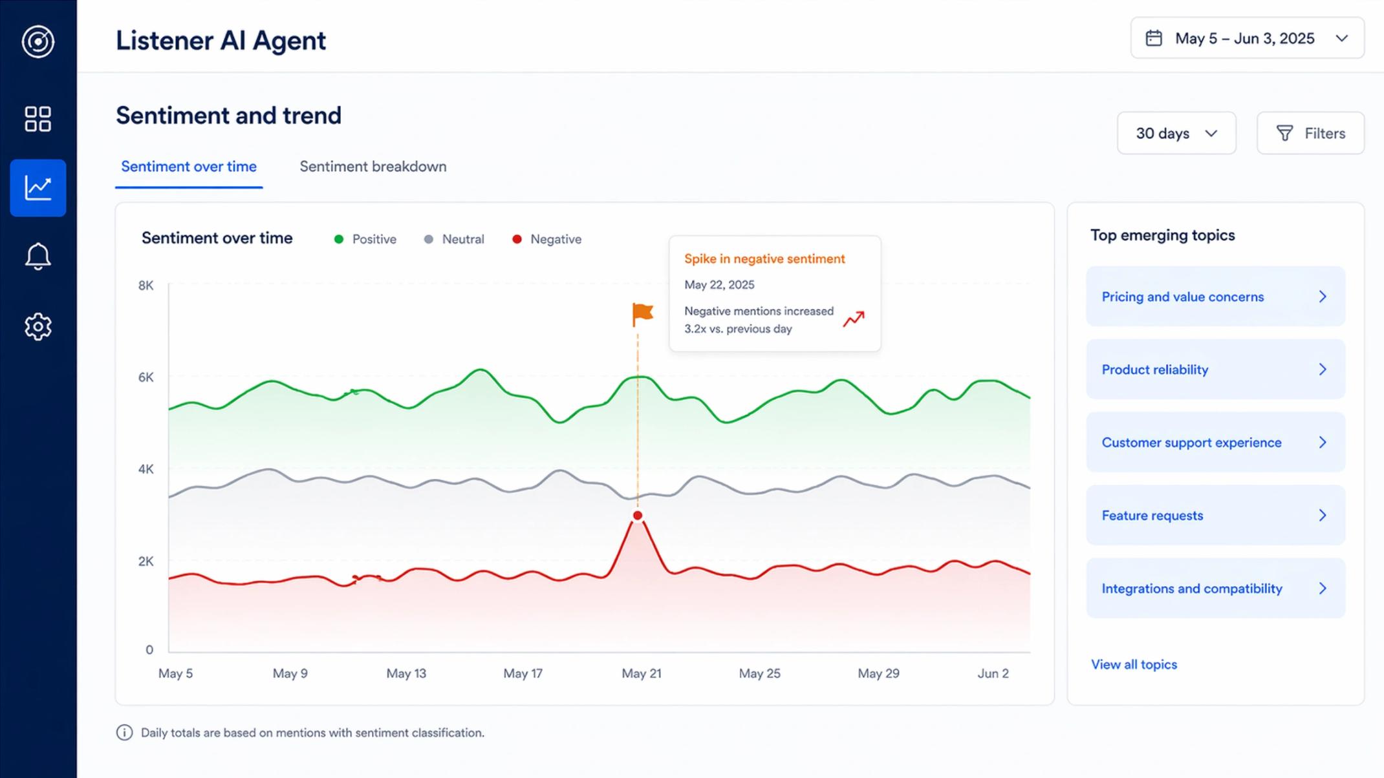Open Product reliability topic
Screen dimensions: 1384x778
pos(1215,370)
